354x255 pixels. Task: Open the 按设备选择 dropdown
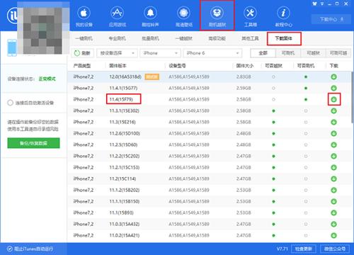tap(117, 53)
